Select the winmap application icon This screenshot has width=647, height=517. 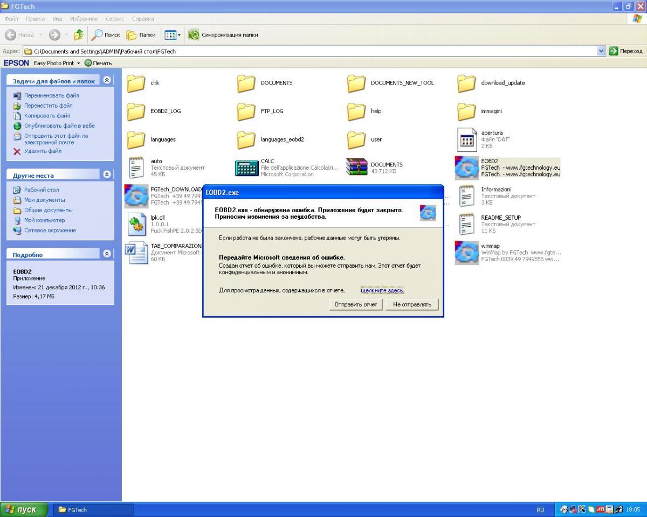click(x=467, y=253)
